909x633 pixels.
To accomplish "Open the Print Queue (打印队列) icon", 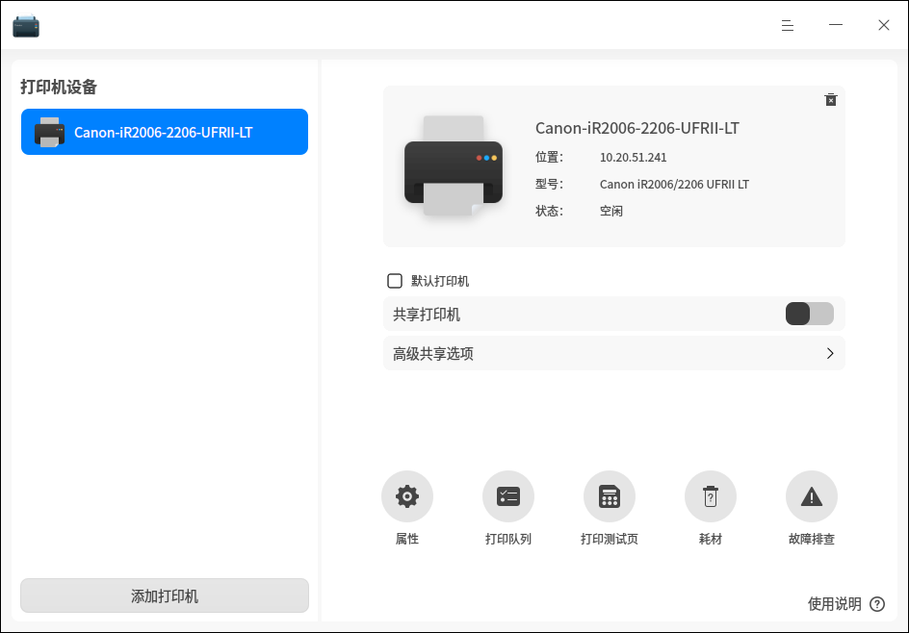I will [x=508, y=496].
